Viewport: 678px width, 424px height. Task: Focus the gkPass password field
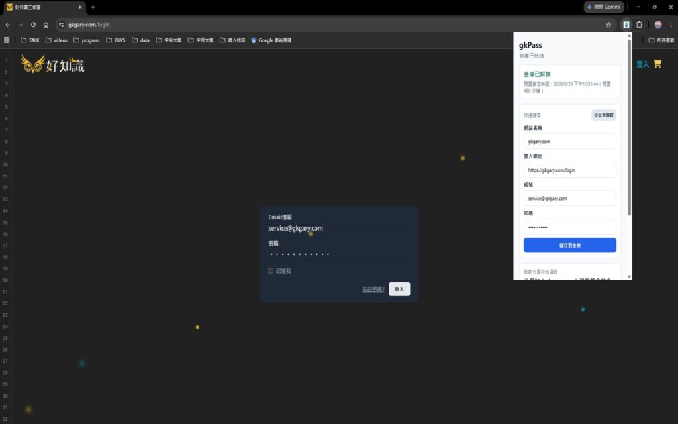point(570,227)
